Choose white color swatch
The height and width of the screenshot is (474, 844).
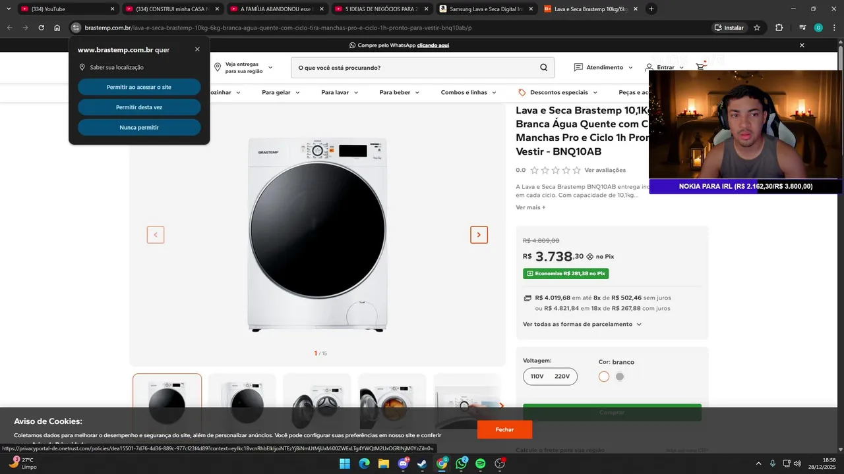pos(604,377)
